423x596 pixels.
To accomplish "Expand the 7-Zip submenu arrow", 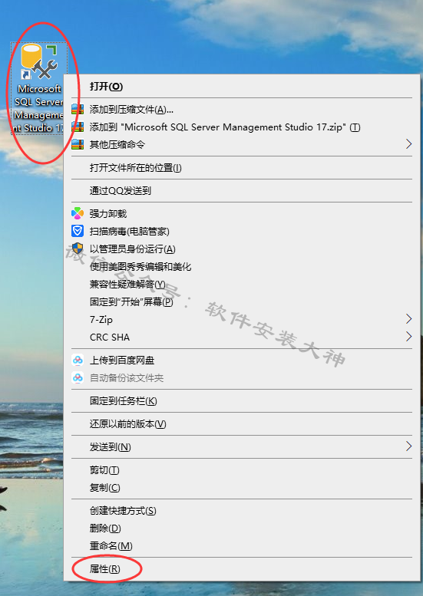I will click(x=408, y=319).
